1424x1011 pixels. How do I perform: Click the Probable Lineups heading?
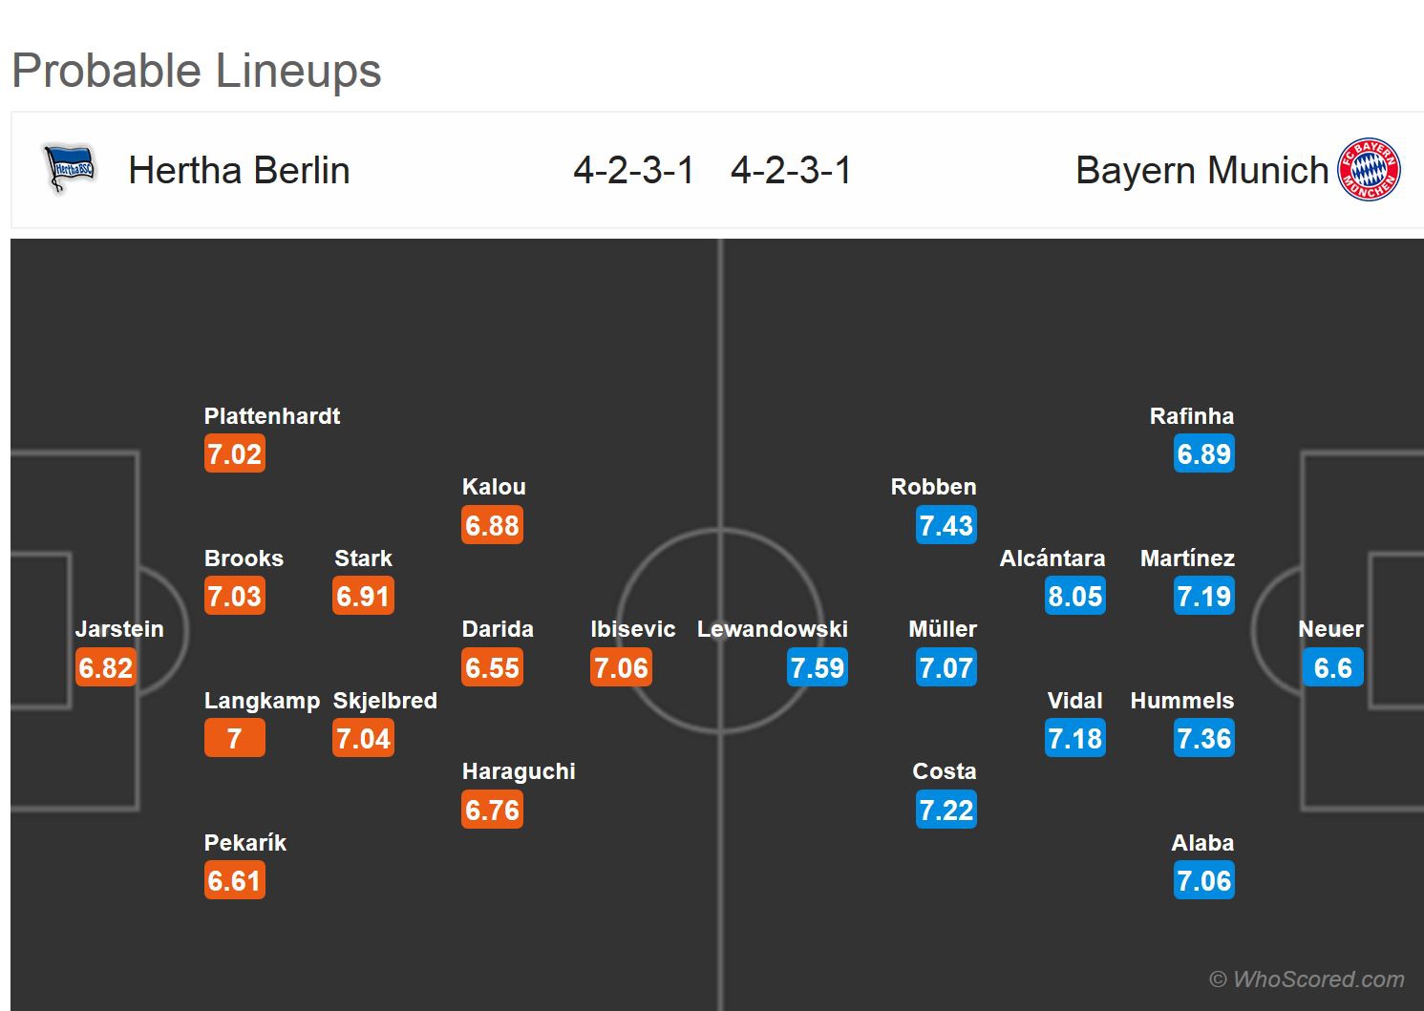[197, 71]
